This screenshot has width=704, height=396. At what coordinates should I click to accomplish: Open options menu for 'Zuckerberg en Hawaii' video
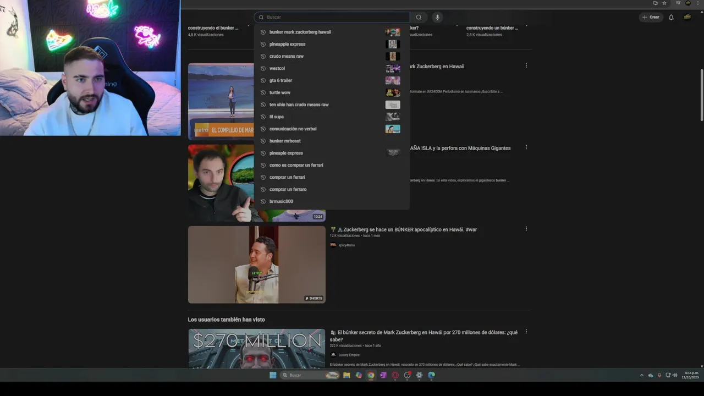(x=526, y=65)
